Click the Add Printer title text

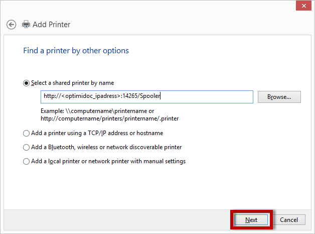tap(52, 25)
